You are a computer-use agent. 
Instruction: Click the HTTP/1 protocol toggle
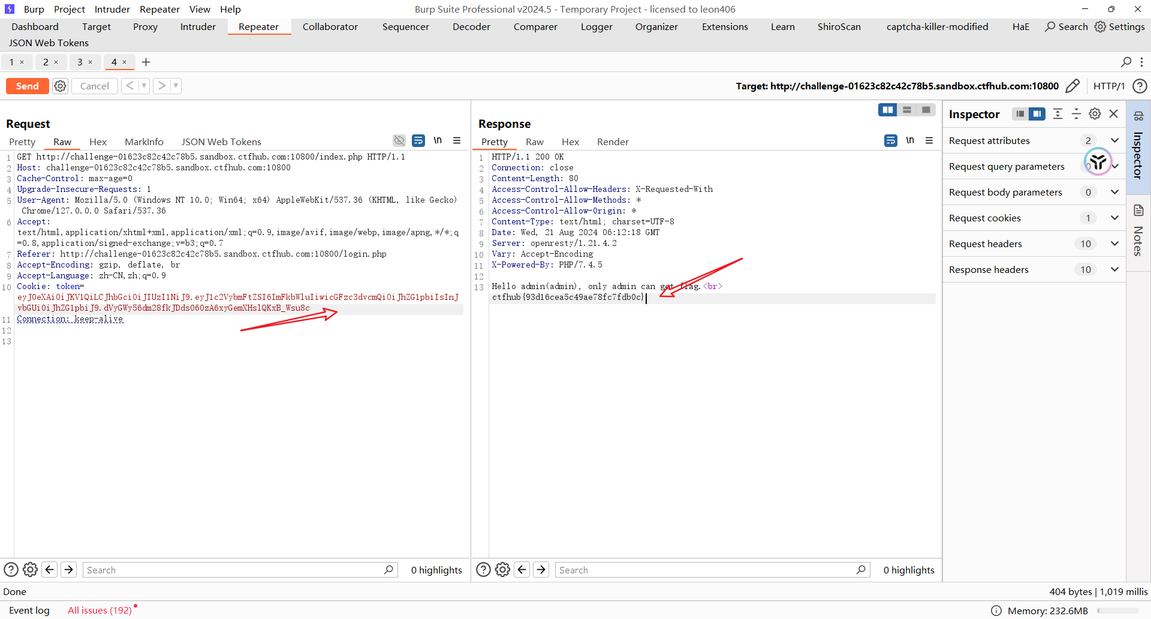point(1109,86)
